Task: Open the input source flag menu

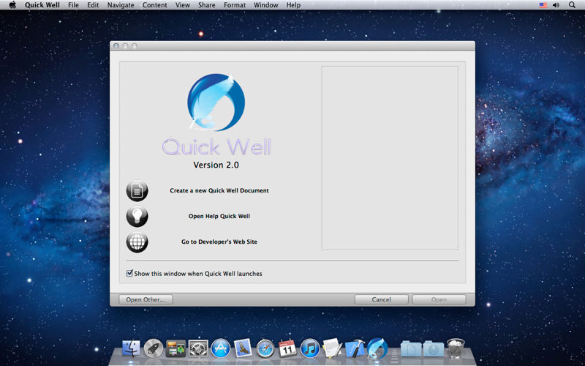Action: (543, 5)
